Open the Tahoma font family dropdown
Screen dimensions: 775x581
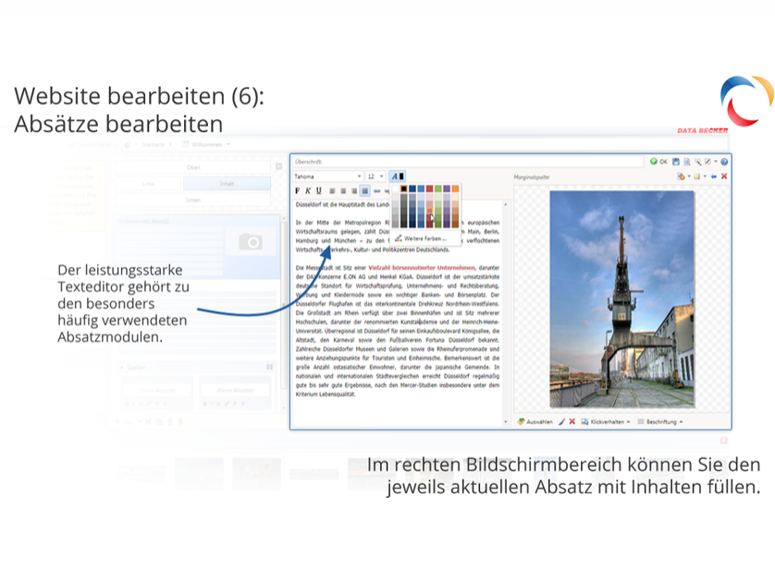pos(327,176)
